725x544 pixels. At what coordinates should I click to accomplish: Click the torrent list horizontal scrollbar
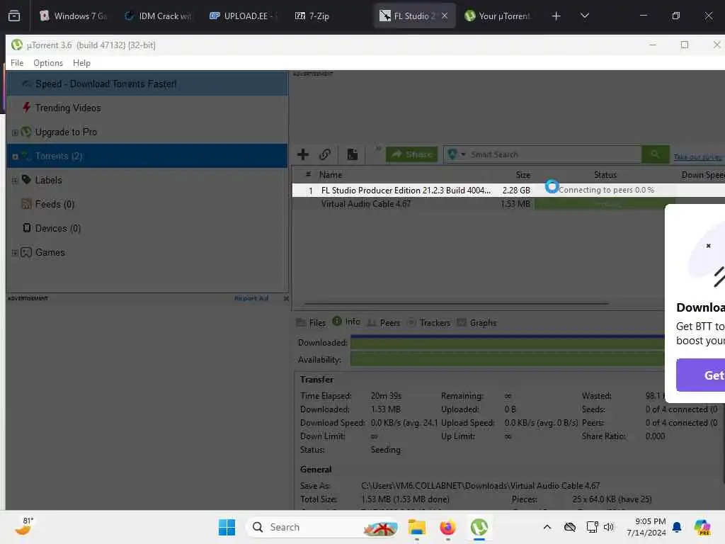(x=457, y=304)
